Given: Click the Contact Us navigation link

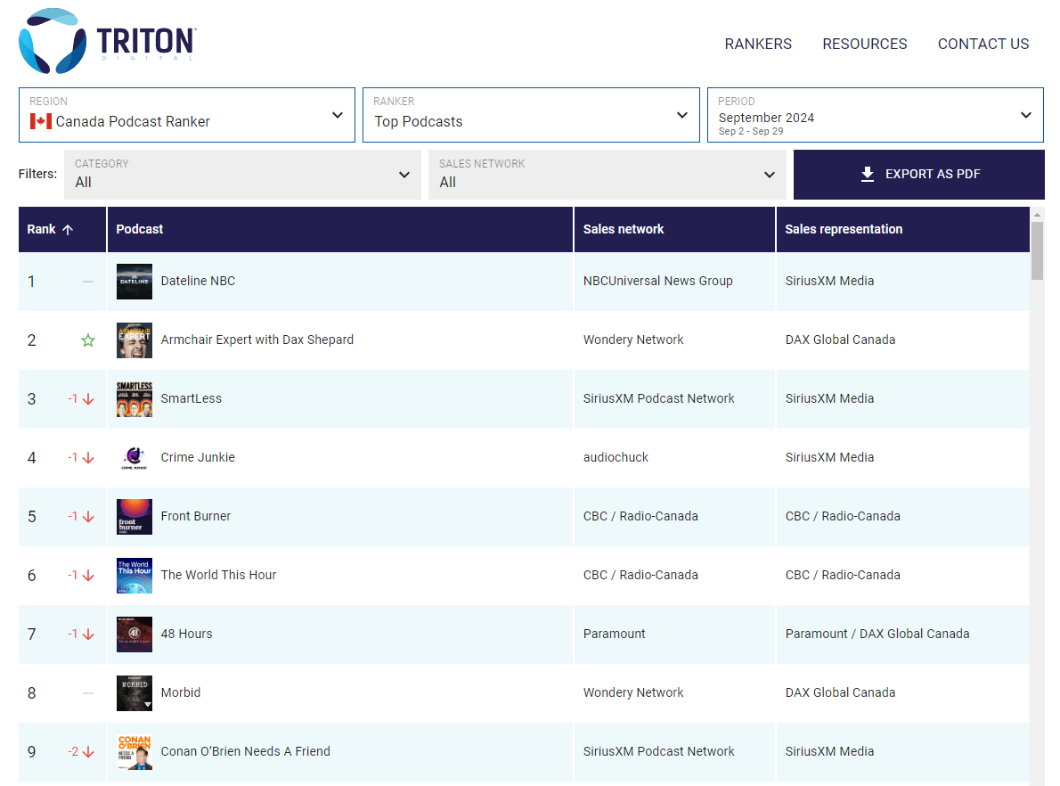Looking at the screenshot, I should (x=983, y=44).
